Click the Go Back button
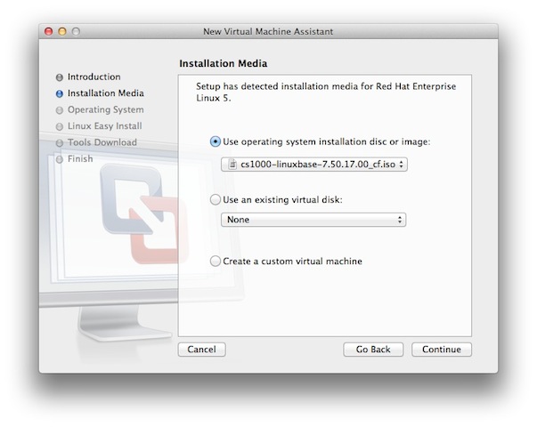This screenshot has width=537, height=427. tap(373, 350)
